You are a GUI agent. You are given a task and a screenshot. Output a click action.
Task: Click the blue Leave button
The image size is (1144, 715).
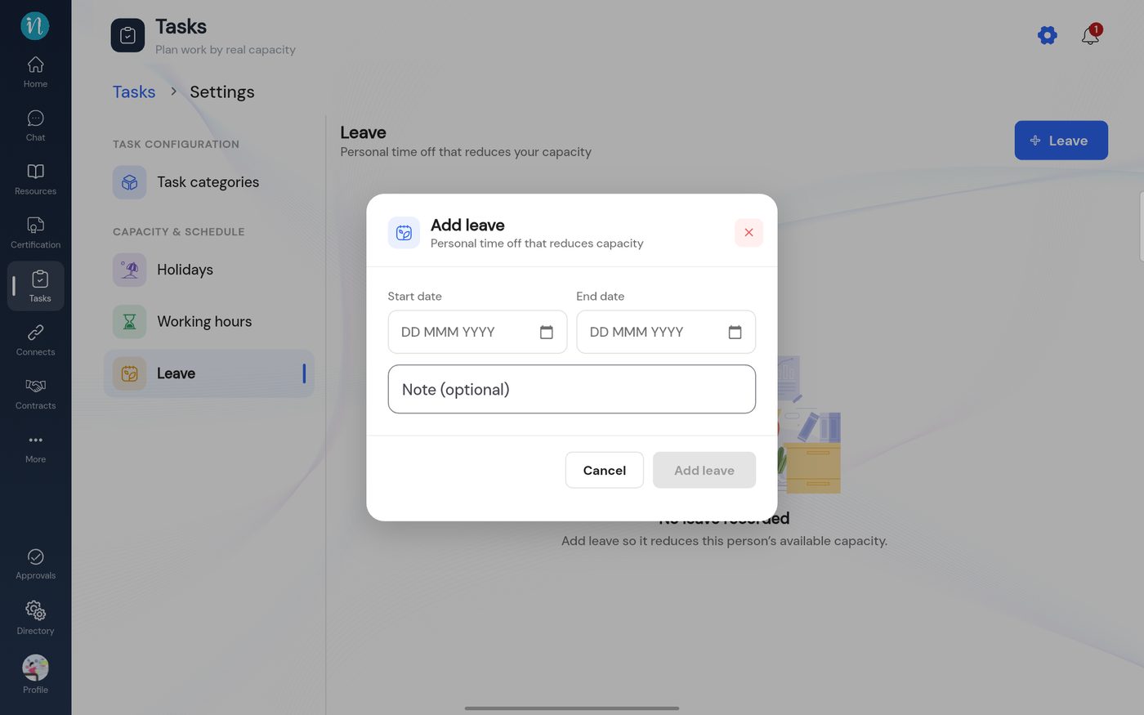pos(1061,141)
